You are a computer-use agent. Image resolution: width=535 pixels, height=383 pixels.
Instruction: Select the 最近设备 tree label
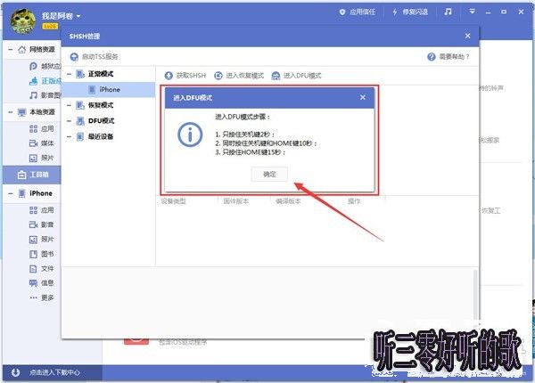tap(101, 136)
